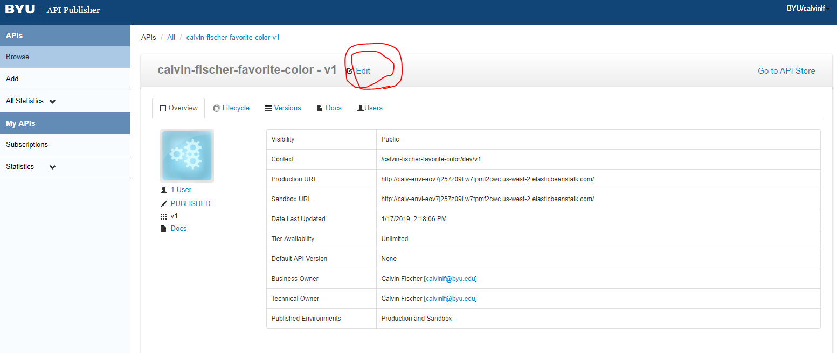
Task: Open Subscriptions under My APIs
Action: (65, 145)
